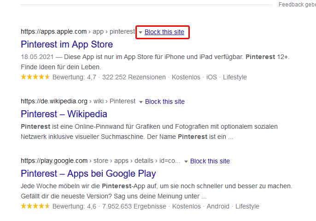Click the star rating of App Store result
The height and width of the screenshot is (221, 316).
[35, 77]
